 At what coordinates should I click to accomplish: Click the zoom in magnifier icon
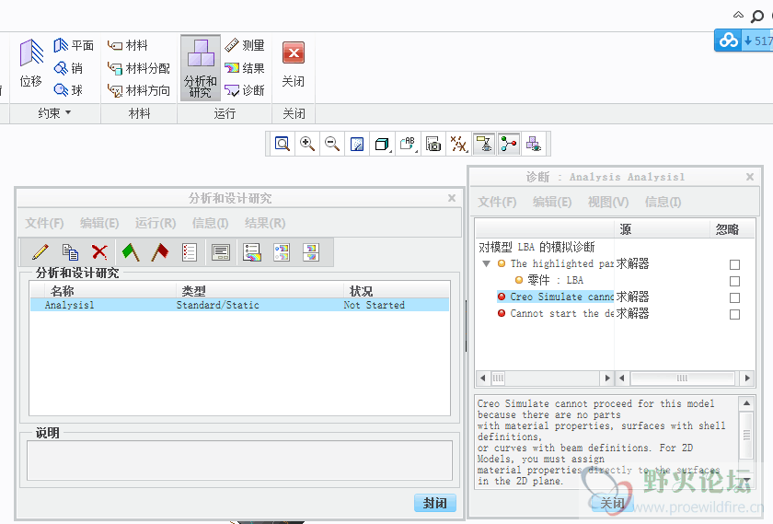307,144
